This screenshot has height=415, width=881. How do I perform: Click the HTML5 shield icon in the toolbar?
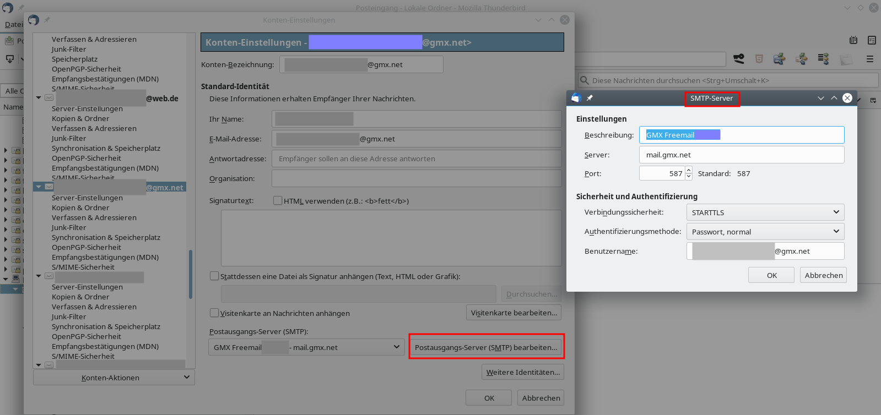click(x=759, y=59)
